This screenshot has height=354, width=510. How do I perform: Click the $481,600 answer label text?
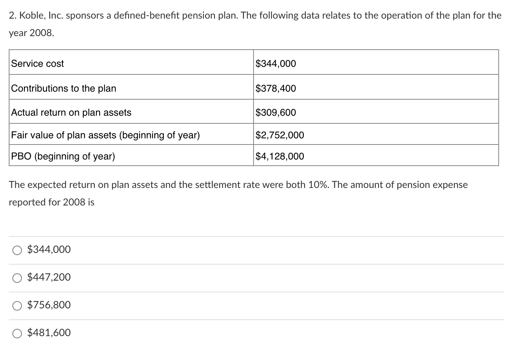pyautogui.click(x=49, y=333)
